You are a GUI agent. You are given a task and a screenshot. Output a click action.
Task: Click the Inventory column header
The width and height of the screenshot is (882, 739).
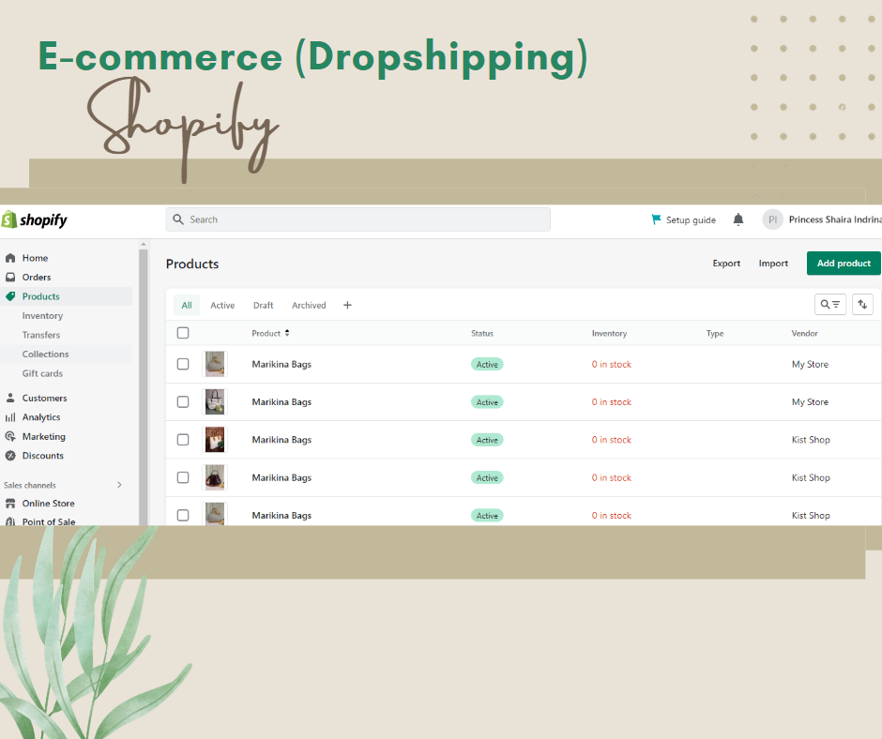coord(609,334)
